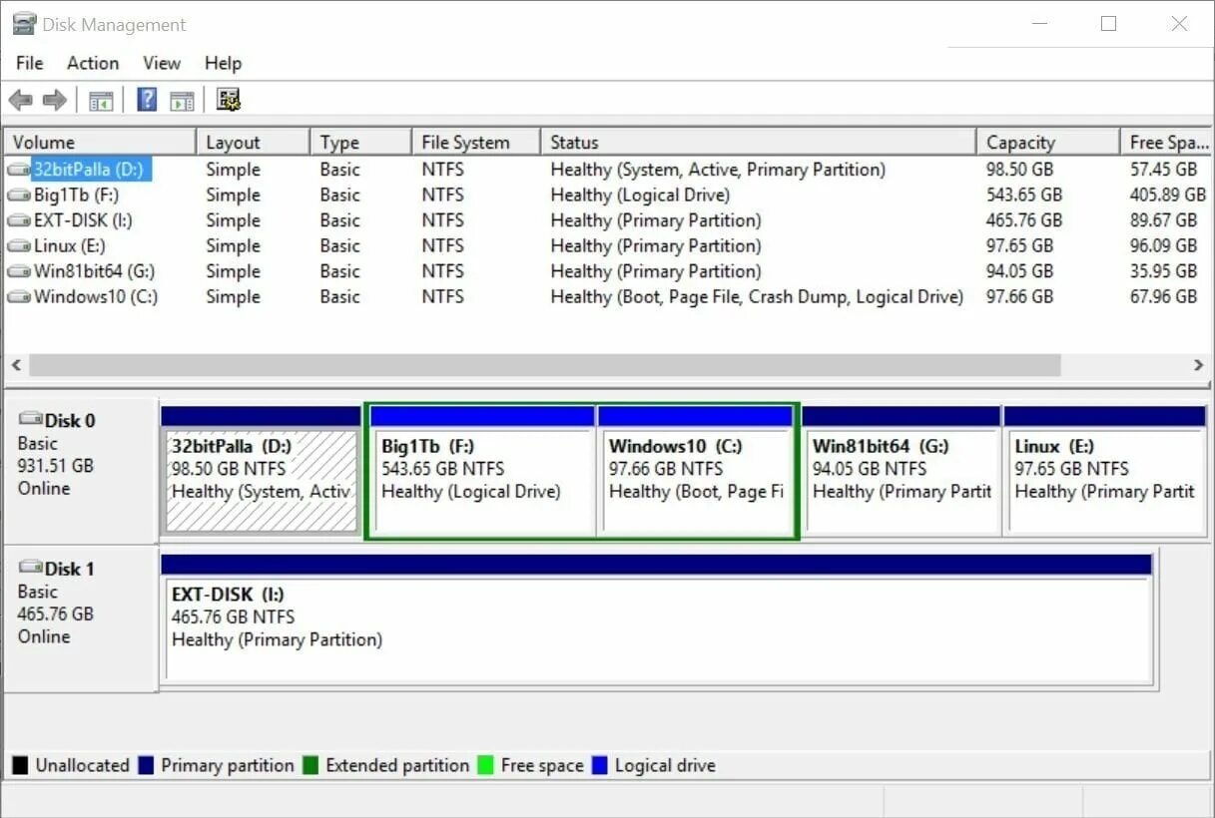
Task: Select the Win81bit64 (G:) partition block
Action: pos(902,470)
